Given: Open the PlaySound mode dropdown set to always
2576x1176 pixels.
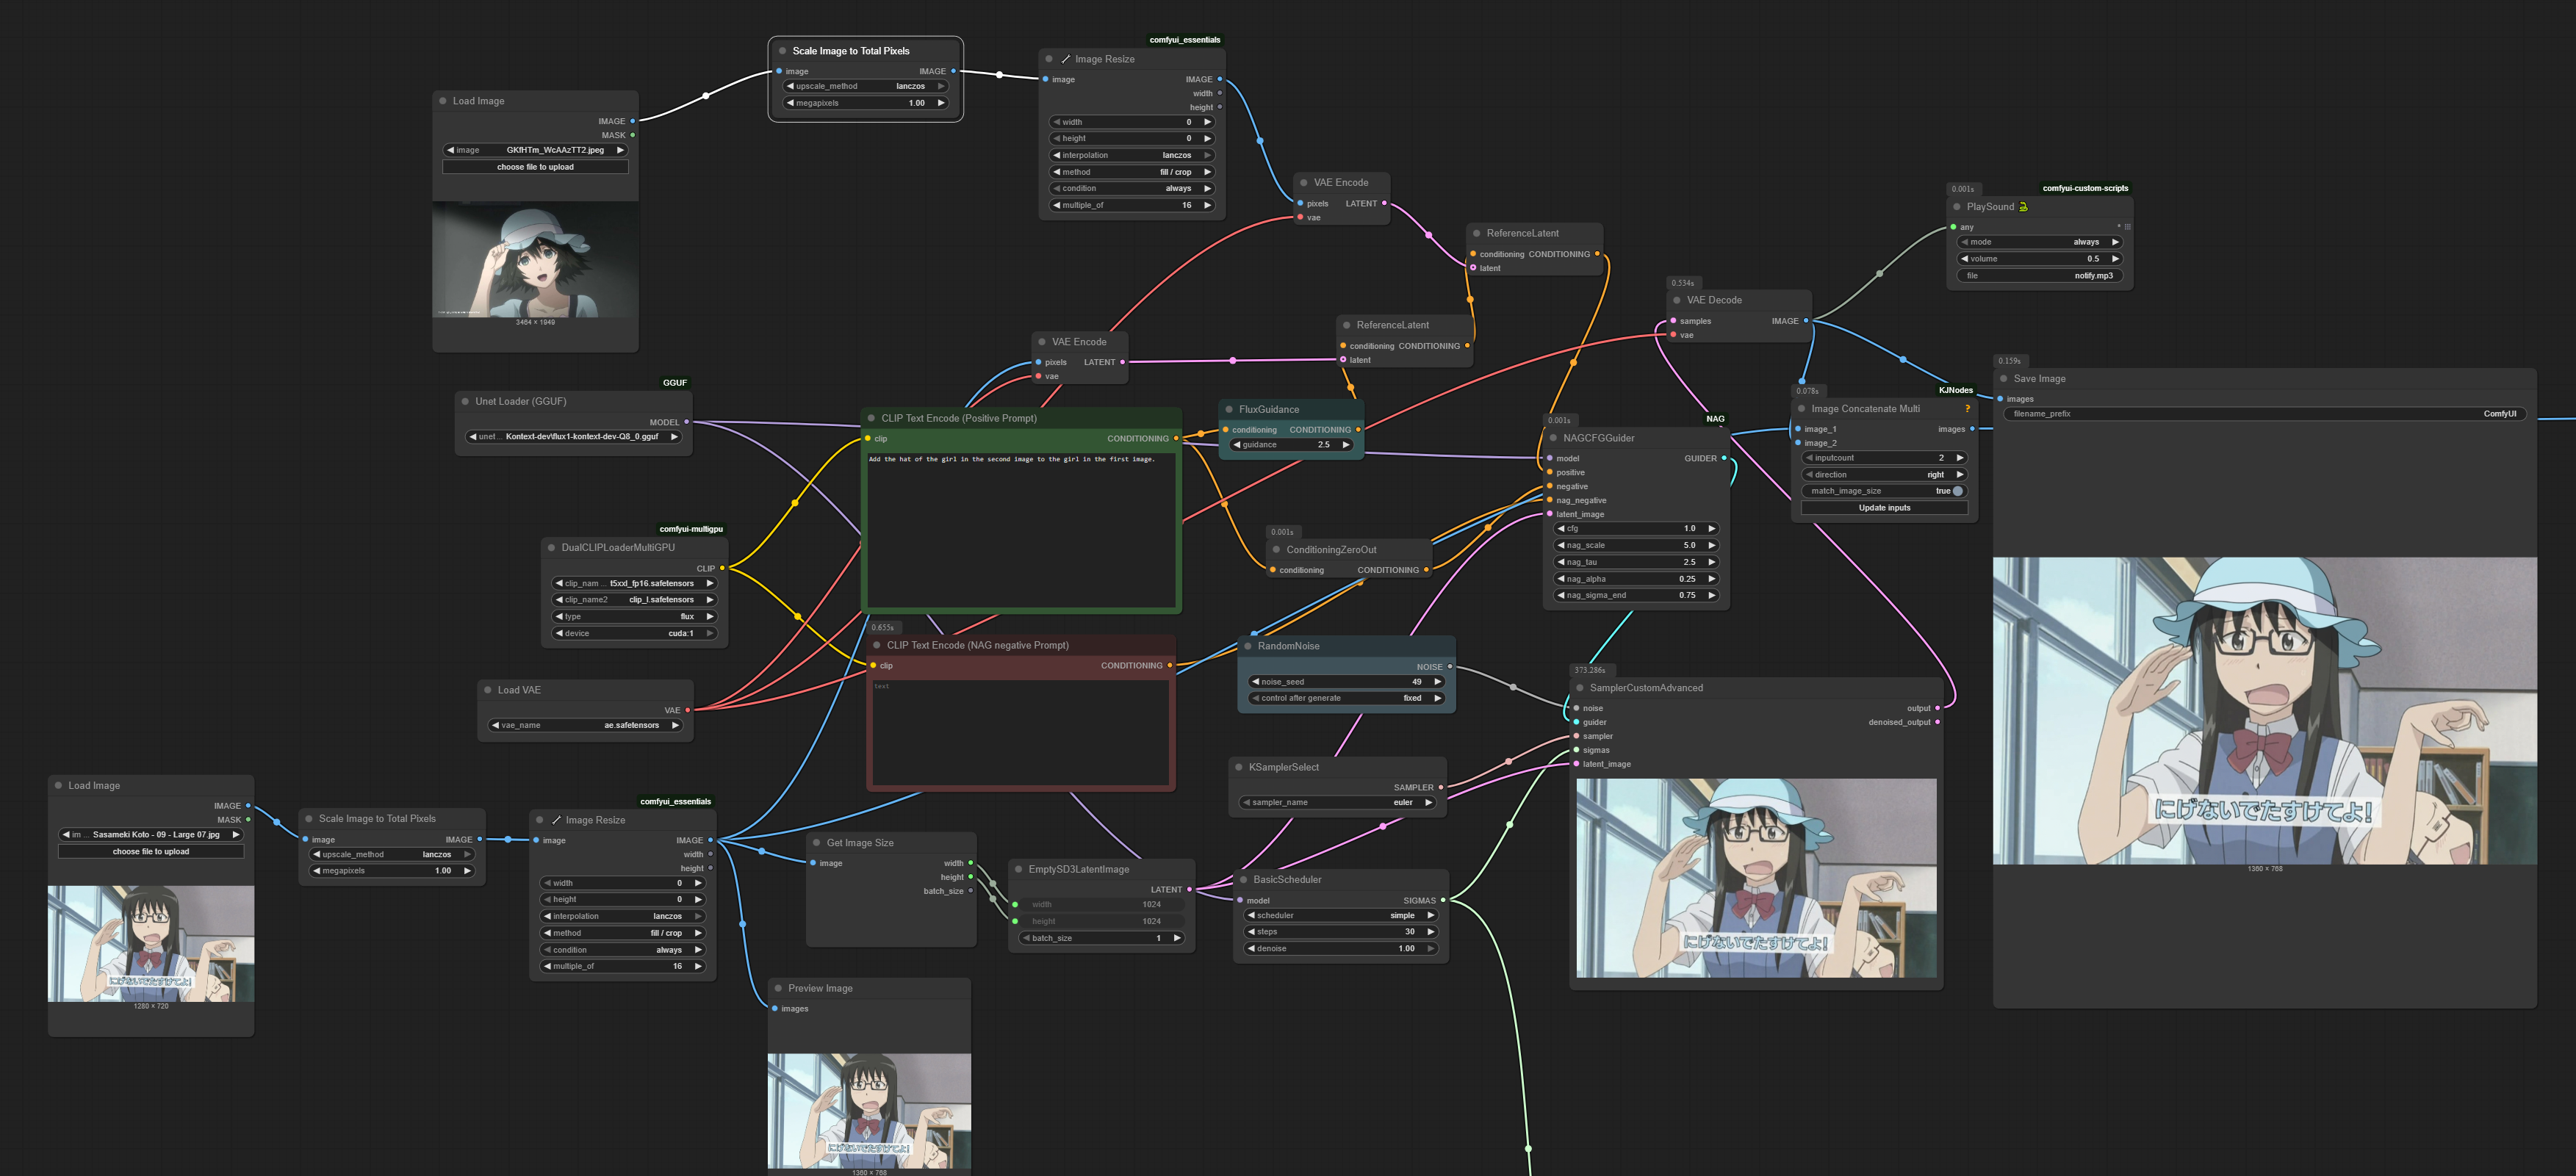Looking at the screenshot, I should (2039, 242).
